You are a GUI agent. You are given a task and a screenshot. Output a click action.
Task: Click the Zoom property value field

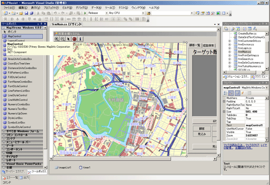(x=255, y=135)
